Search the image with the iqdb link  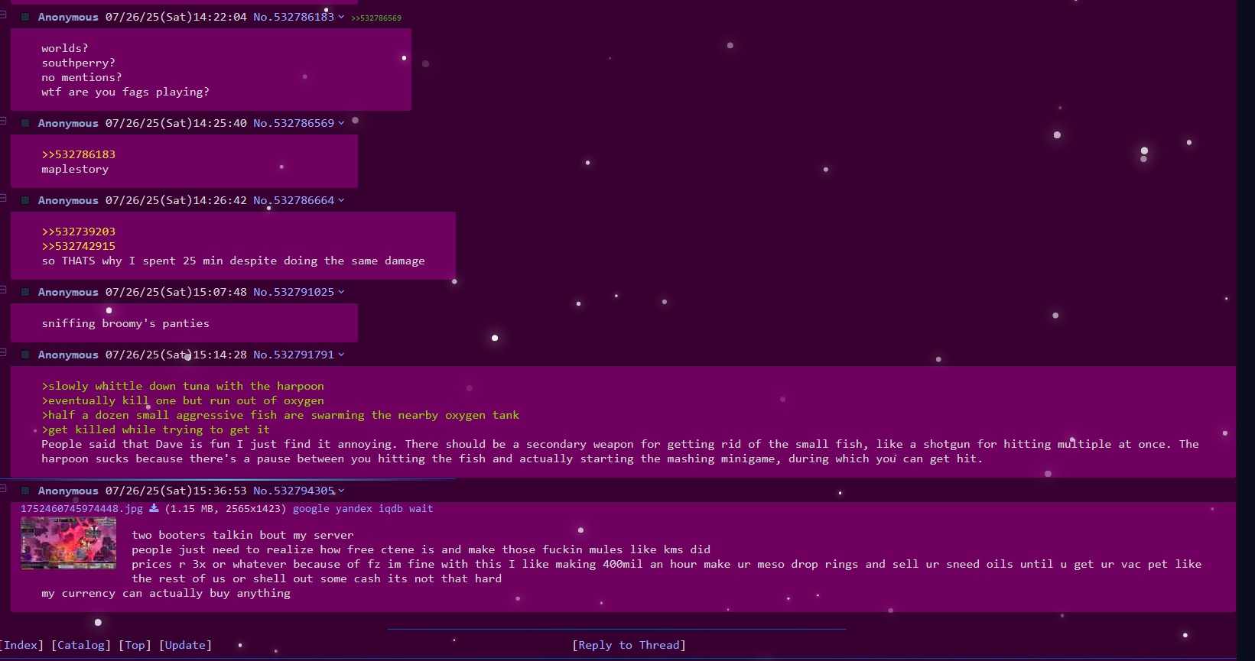click(x=390, y=508)
